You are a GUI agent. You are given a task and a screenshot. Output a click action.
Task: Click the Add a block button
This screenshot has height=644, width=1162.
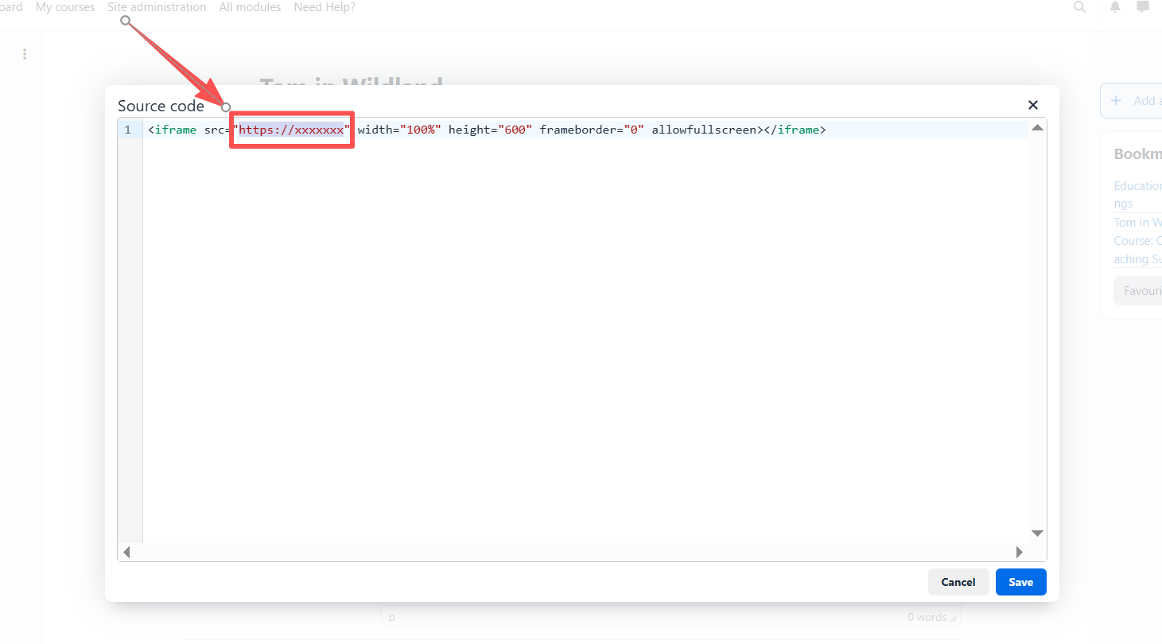click(x=1133, y=101)
